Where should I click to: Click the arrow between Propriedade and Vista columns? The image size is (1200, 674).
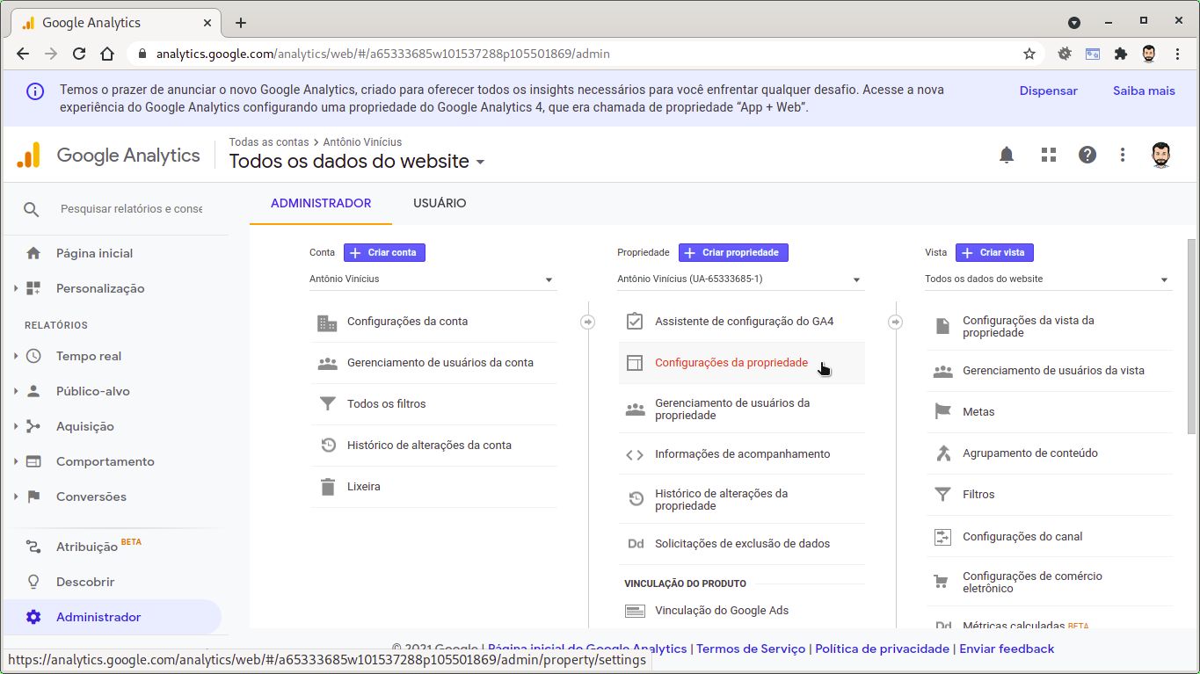point(896,322)
